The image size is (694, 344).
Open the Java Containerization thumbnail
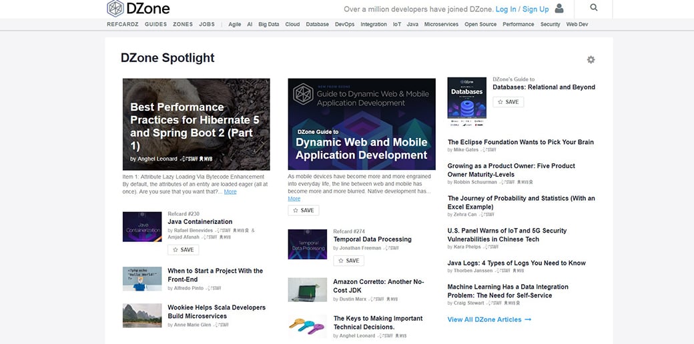pyautogui.click(x=142, y=227)
